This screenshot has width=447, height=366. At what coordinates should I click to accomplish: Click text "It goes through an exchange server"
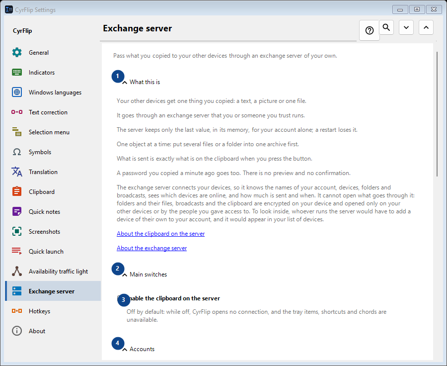[x=164, y=115]
